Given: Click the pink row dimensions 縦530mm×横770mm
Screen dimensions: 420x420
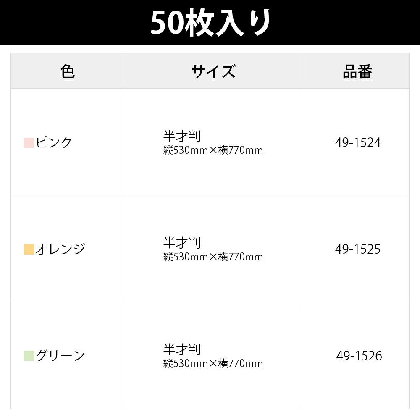Looking at the screenshot, I should click(213, 150).
